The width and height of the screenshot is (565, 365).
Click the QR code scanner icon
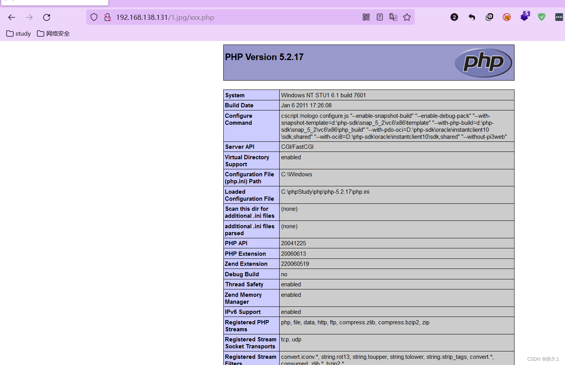pyautogui.click(x=366, y=17)
